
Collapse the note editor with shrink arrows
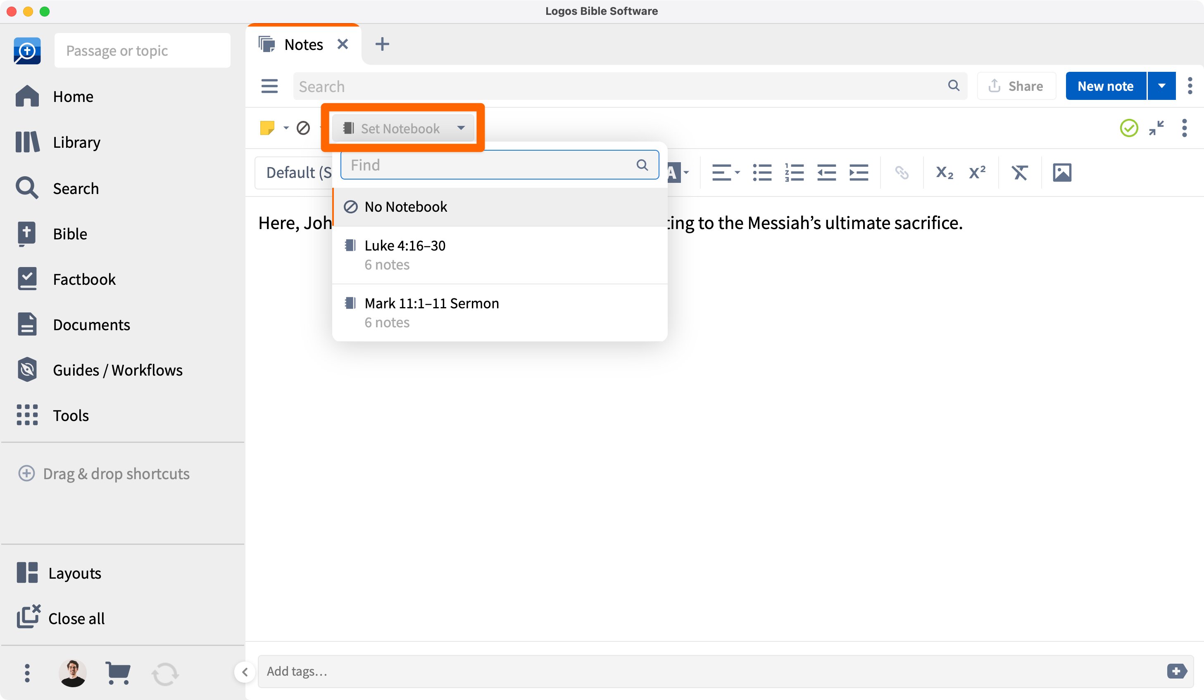(x=1156, y=128)
